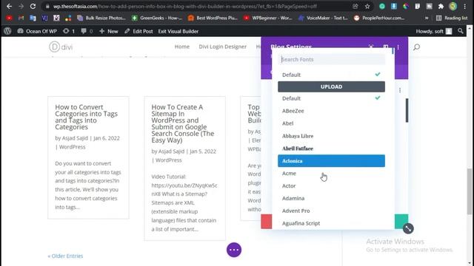The width and height of the screenshot is (474, 266).
Task: Reload the page with refresh icon
Action: (33, 6)
